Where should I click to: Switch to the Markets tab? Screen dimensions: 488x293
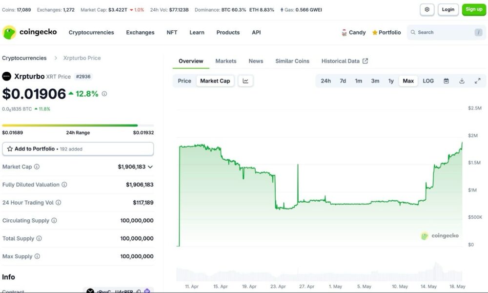(x=226, y=61)
